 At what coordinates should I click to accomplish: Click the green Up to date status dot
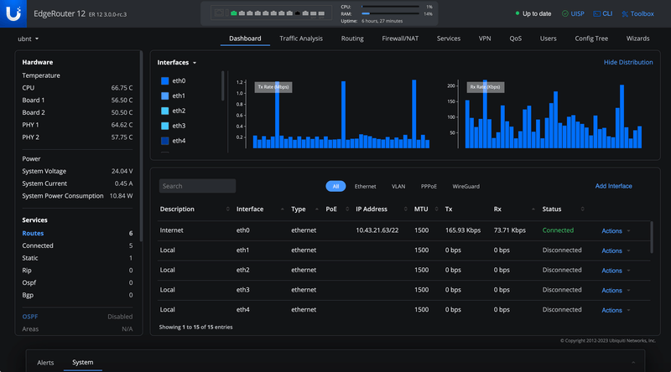click(518, 13)
